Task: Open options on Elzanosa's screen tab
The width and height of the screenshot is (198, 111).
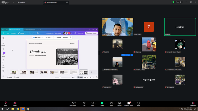Action: point(67,2)
